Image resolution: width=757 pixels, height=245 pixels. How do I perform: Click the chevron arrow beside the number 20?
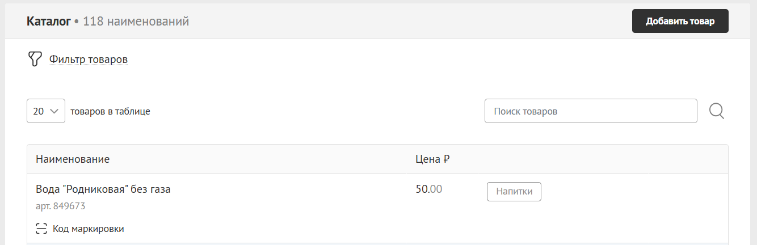54,111
